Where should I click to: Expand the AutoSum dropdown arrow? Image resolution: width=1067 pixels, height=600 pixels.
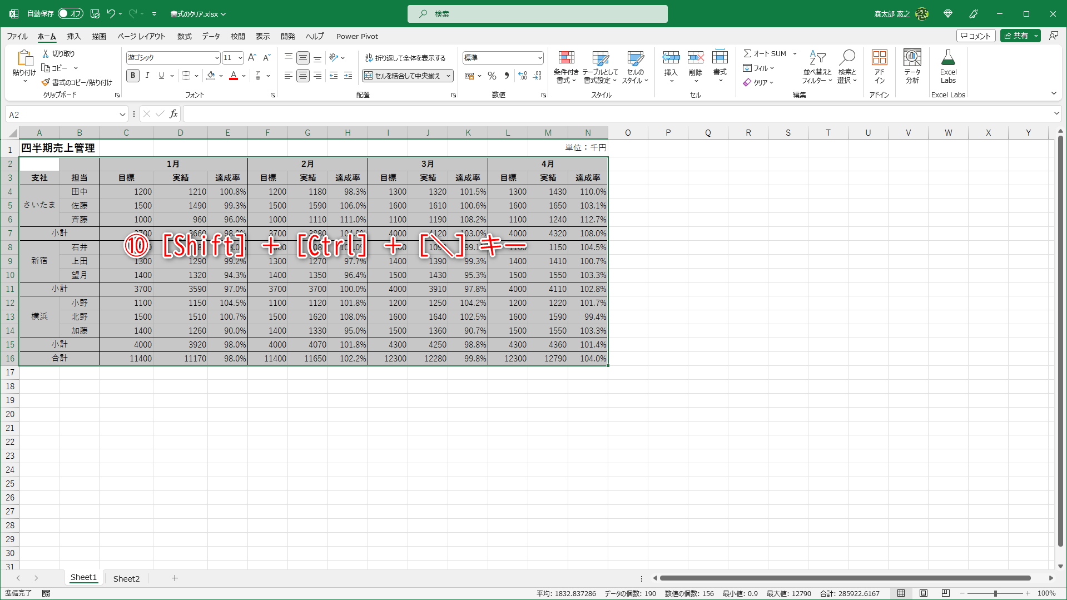click(x=795, y=53)
